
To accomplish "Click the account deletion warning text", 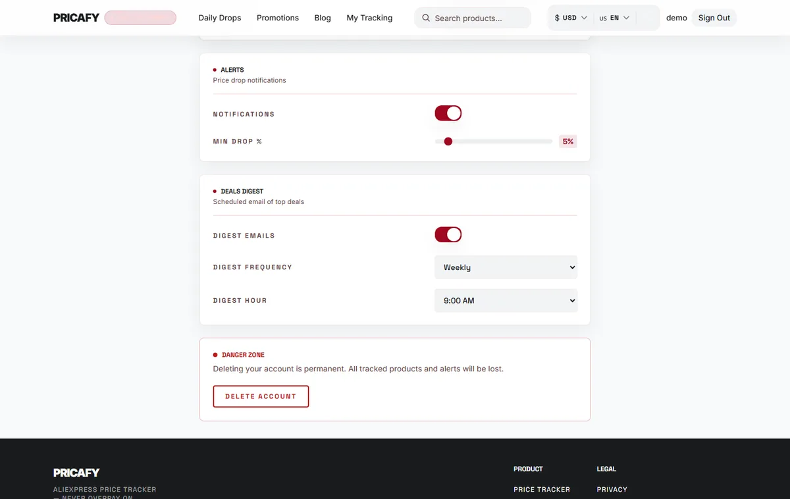I will 358,369.
